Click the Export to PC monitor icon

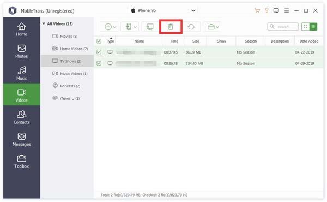(x=150, y=27)
